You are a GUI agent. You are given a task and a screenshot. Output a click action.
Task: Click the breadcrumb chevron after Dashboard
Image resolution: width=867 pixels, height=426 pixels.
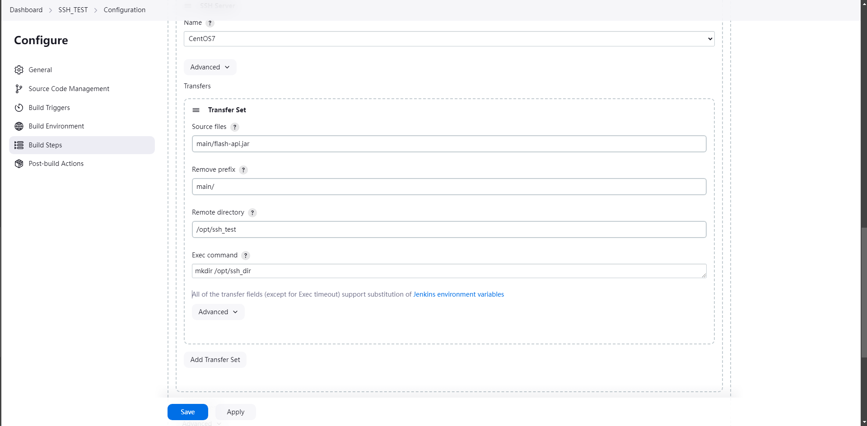(x=51, y=10)
